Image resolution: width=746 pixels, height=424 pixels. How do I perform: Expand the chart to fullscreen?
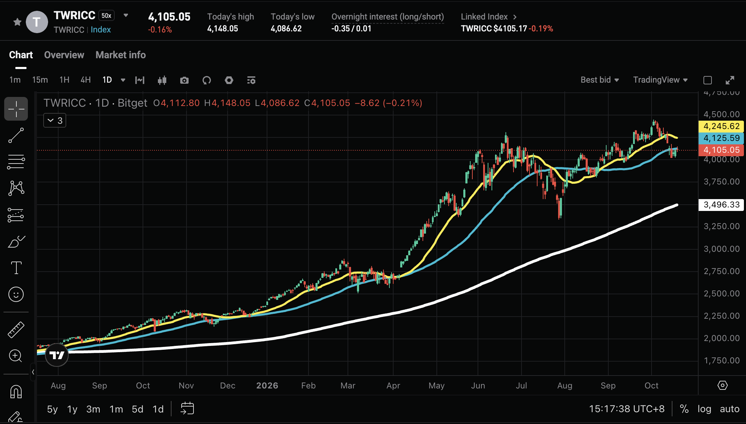[730, 81]
